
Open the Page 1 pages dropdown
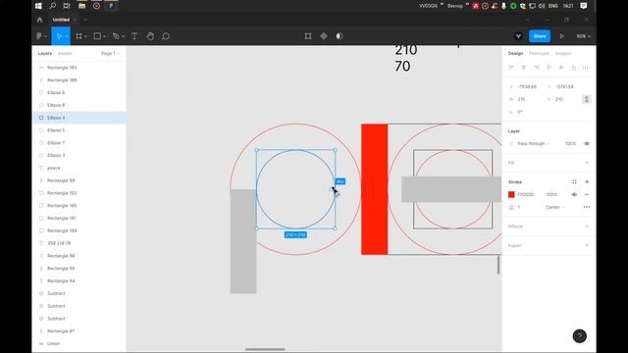coord(110,53)
